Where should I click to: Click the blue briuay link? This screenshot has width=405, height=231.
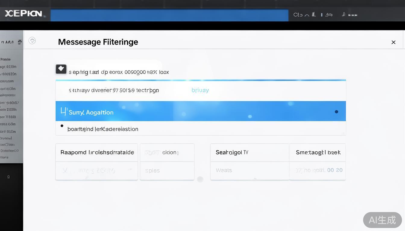point(200,90)
